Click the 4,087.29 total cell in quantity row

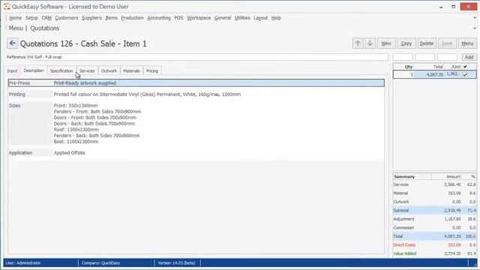[x=428, y=74]
